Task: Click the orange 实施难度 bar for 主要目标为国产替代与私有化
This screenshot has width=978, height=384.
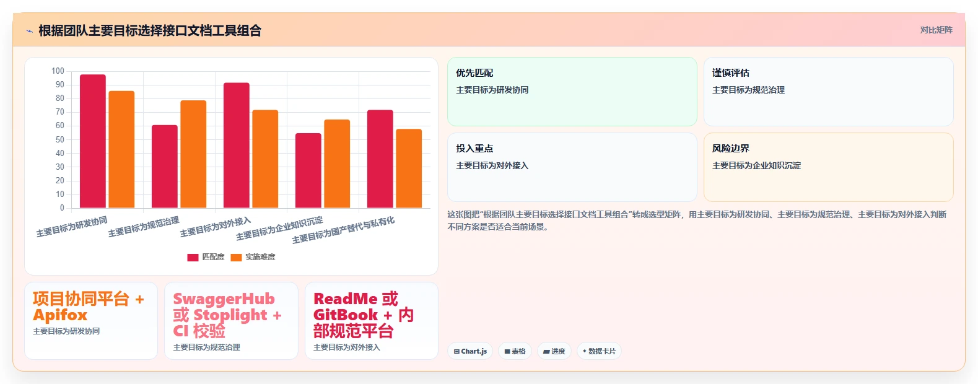Action: (409, 168)
